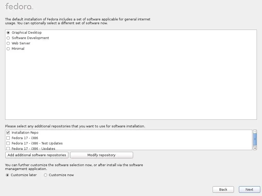
Task: Select the Graphical Desktop radio option
Action: point(8,33)
